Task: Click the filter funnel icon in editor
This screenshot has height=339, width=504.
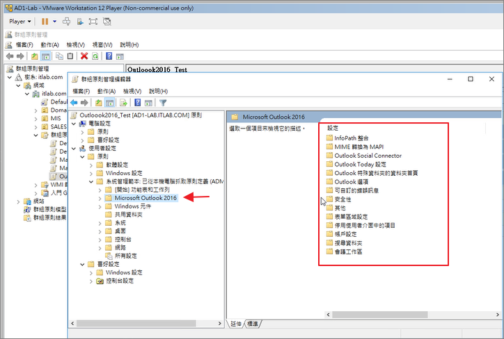Action: point(163,103)
